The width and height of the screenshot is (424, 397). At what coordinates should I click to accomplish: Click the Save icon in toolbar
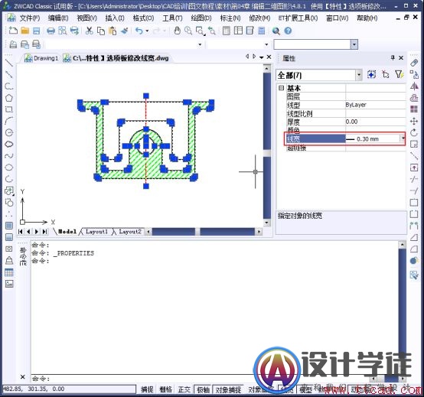point(37,31)
